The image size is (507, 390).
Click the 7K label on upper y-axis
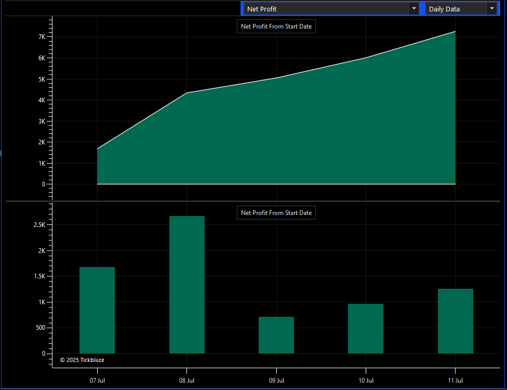42,37
